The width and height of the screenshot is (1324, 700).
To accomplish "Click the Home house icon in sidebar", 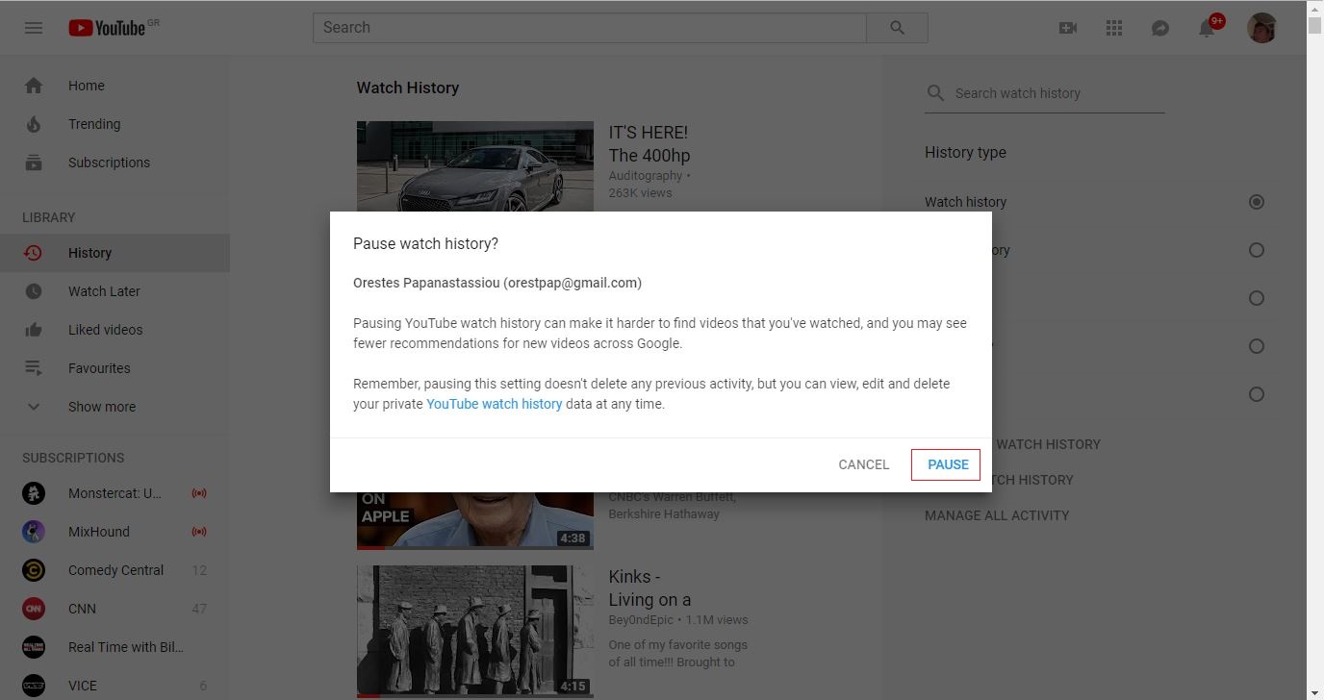I will pos(34,86).
